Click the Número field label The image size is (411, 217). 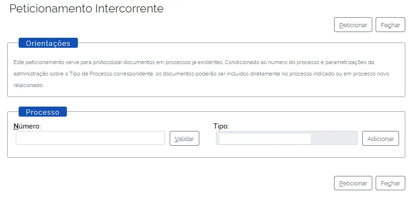click(x=27, y=126)
